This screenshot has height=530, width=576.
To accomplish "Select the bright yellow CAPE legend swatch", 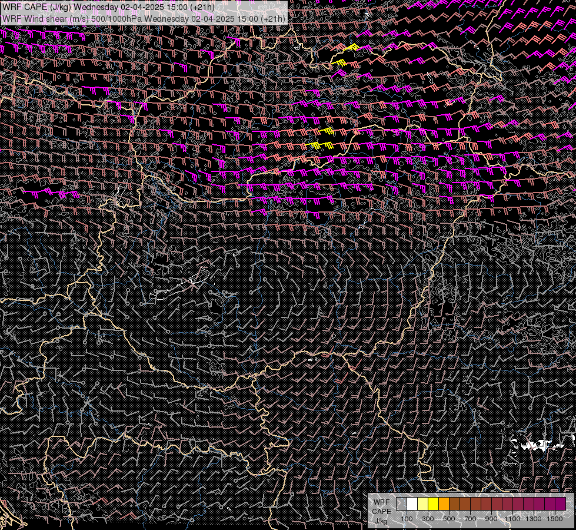I will tap(434, 503).
